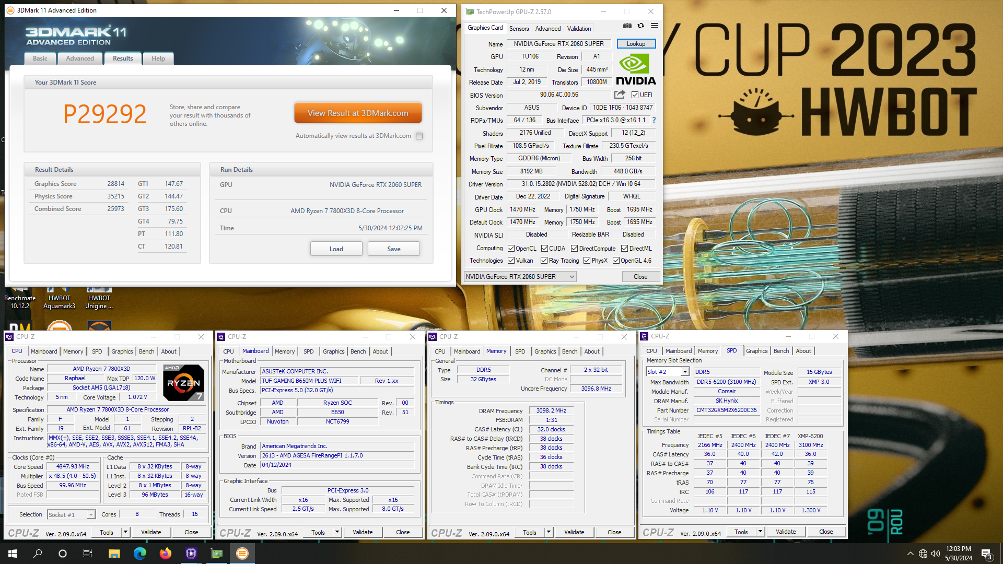
Task: Toggle the Vulkan checkbox
Action: (511, 261)
